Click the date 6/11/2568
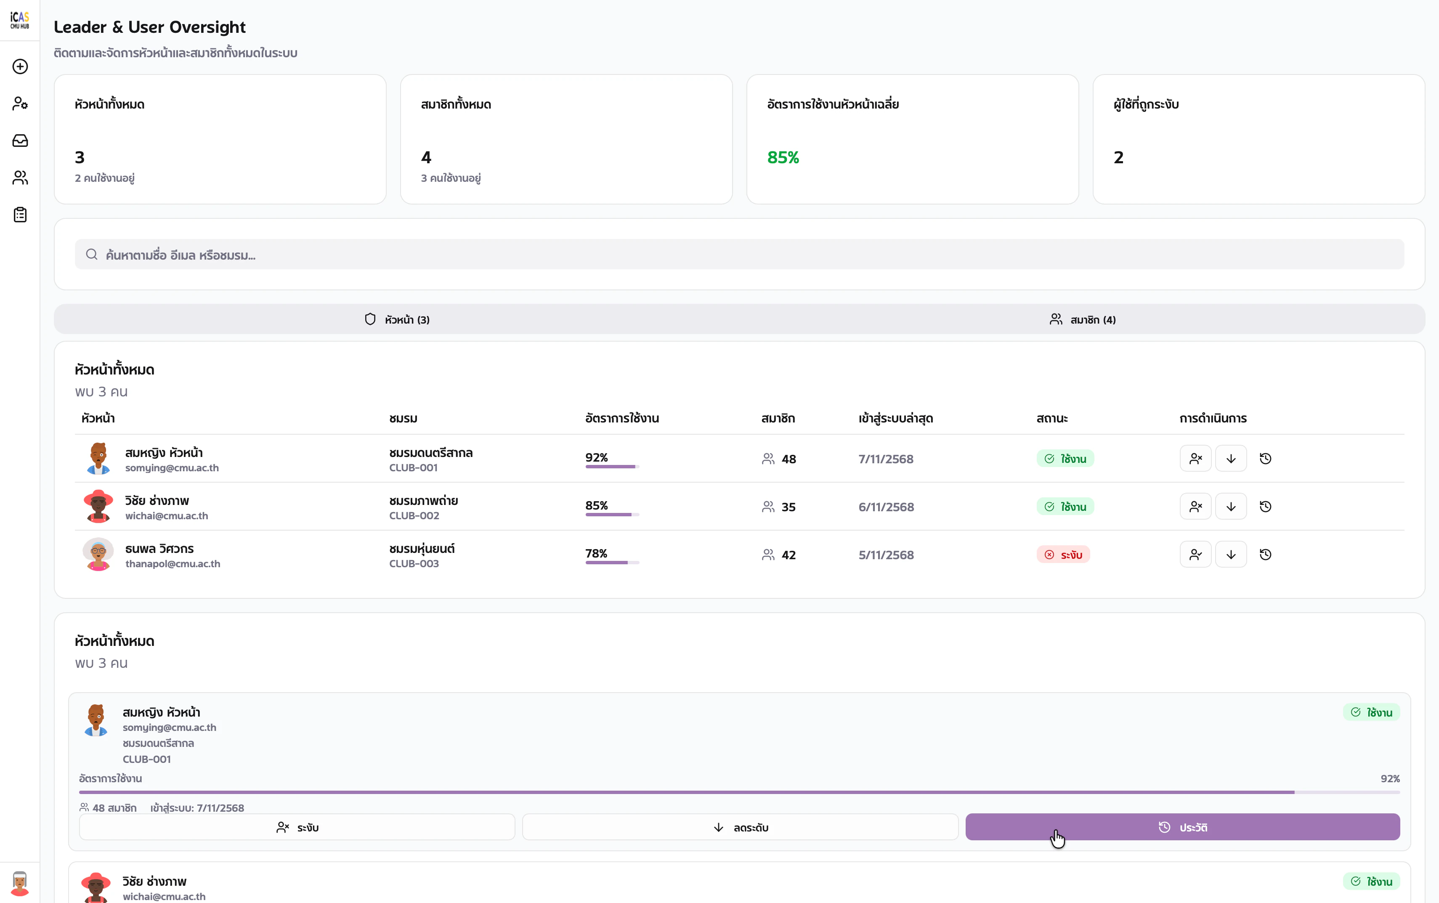1439x903 pixels. point(886,507)
